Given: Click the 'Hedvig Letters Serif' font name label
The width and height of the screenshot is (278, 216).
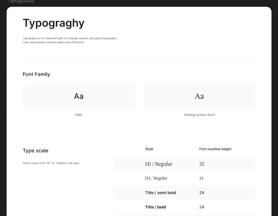Looking at the screenshot, I should [x=199, y=115].
